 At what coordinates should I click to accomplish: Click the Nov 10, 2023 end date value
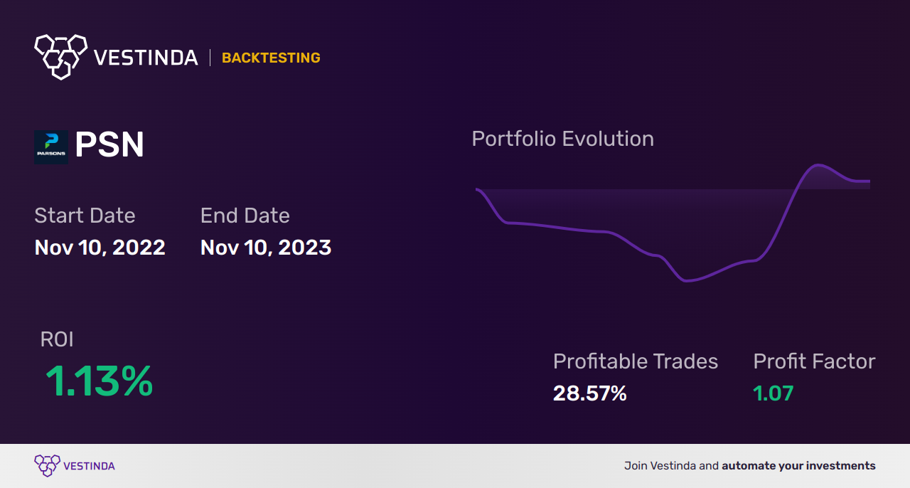coord(266,247)
